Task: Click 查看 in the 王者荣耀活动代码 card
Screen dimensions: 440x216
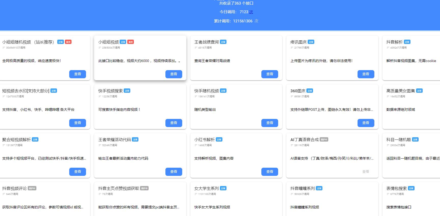Action: [x=174, y=172]
